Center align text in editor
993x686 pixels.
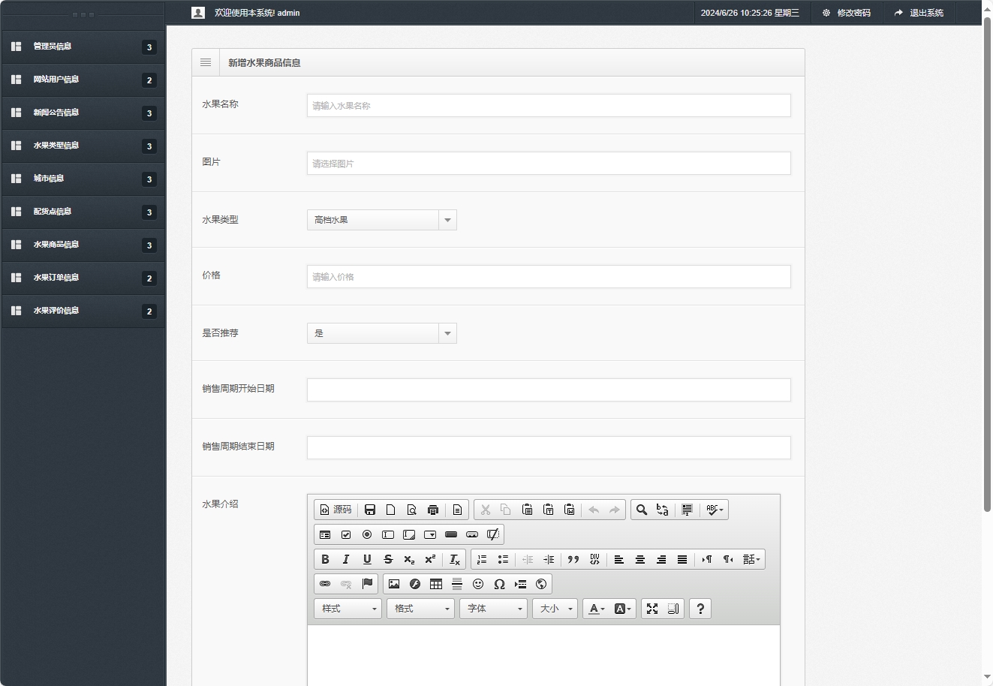(640, 559)
